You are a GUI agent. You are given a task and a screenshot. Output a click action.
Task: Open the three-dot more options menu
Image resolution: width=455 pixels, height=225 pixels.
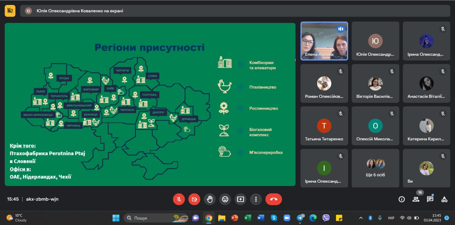click(x=256, y=199)
